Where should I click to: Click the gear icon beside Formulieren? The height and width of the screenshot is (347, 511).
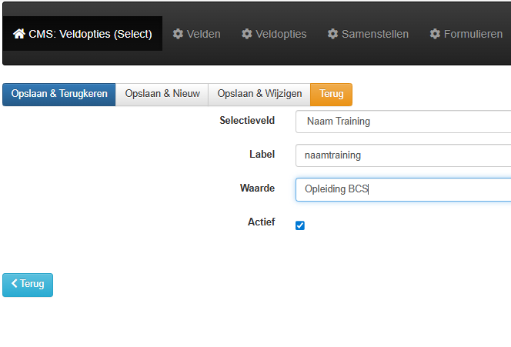[x=435, y=34]
